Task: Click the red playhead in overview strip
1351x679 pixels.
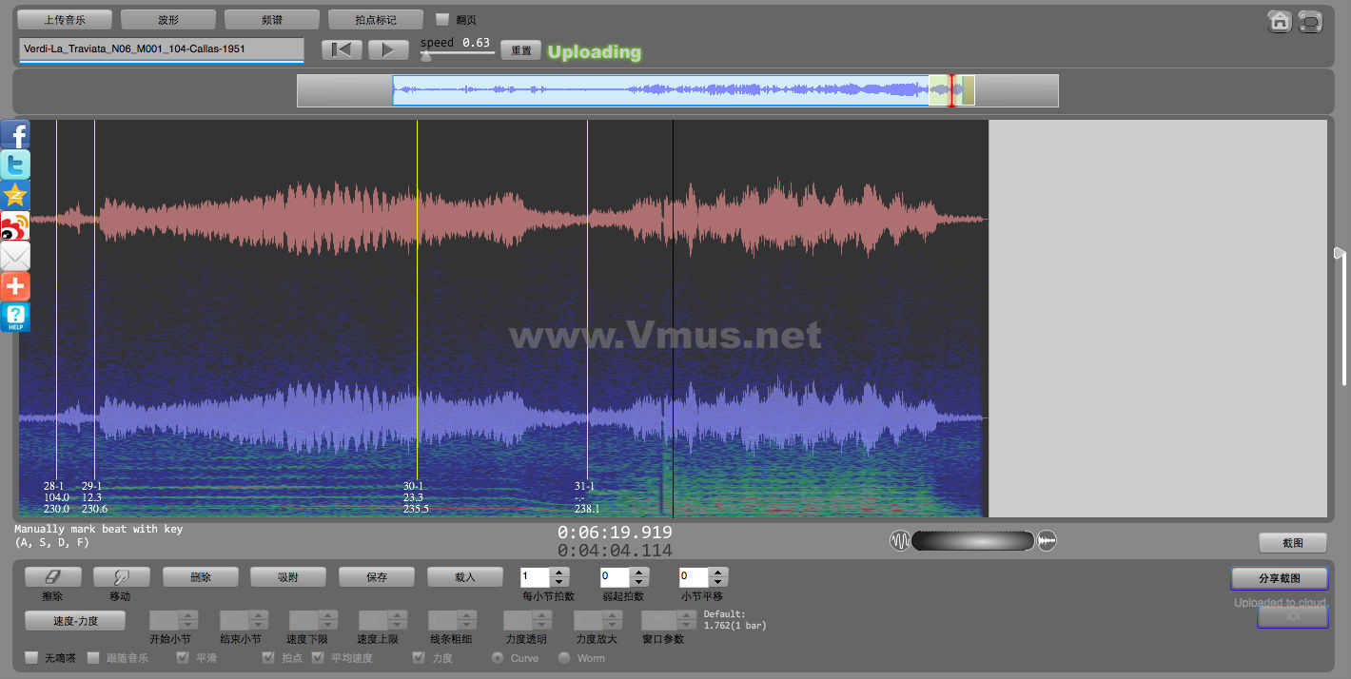Action: click(x=951, y=90)
